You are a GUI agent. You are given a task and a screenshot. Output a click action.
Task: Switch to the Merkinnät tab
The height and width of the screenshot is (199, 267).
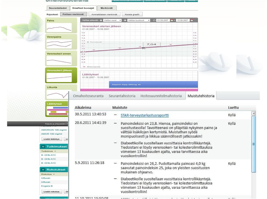tap(107, 8)
